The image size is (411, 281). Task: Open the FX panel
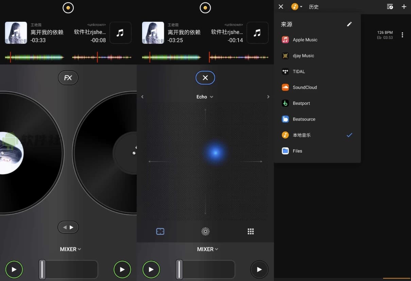click(68, 78)
